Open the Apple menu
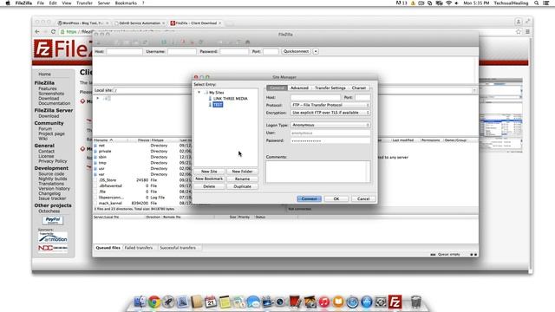The image size is (555, 312). pyautogui.click(x=8, y=3)
